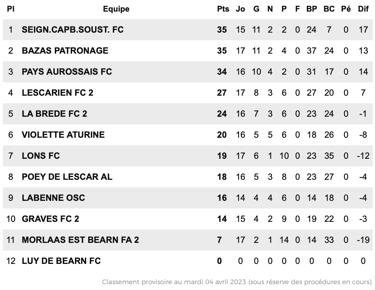375x290 pixels.
Task: Click the BC column header
Action: click(x=329, y=9)
